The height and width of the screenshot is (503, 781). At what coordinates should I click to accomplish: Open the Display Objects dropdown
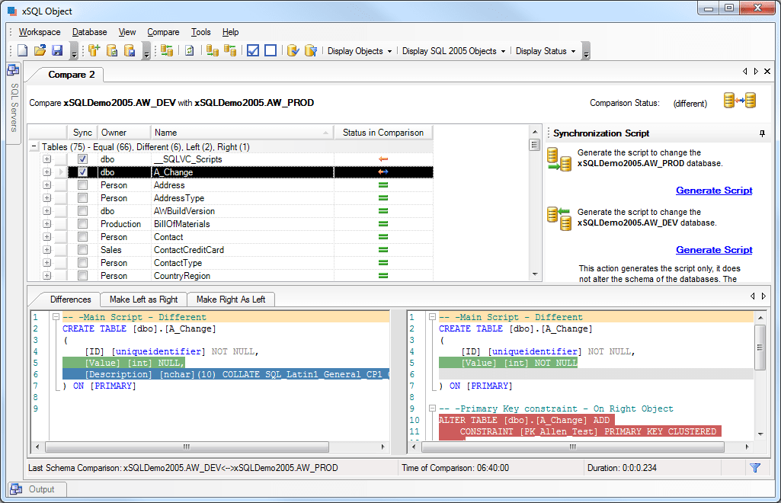[360, 51]
